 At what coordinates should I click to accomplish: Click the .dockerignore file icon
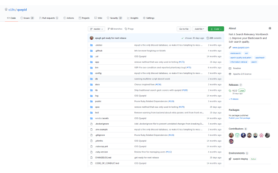pos(91,124)
